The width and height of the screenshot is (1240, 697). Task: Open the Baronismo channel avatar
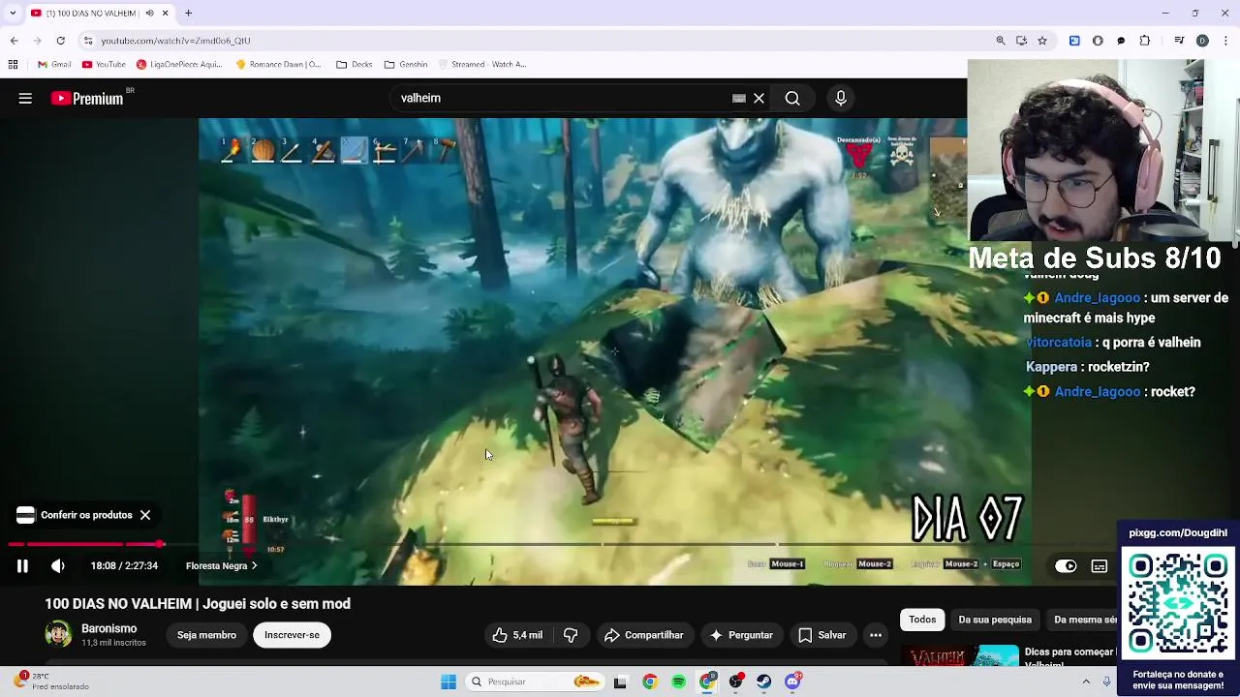58,634
